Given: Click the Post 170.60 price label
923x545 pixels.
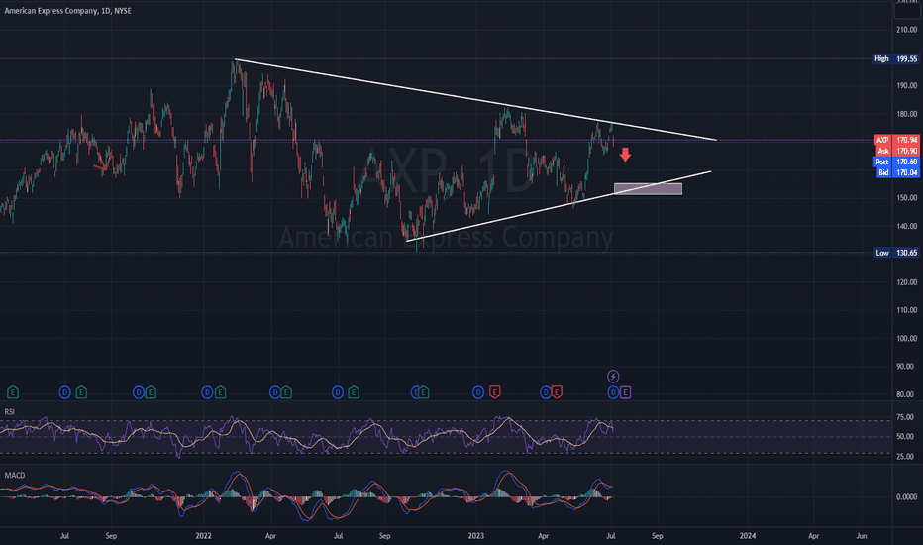Looking at the screenshot, I should pos(897,162).
